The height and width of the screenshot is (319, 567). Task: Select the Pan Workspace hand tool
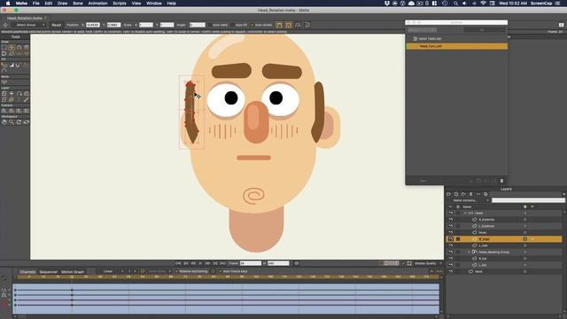pyautogui.click(x=4, y=122)
